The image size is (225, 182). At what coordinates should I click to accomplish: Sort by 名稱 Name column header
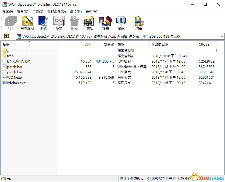(x=29, y=44)
